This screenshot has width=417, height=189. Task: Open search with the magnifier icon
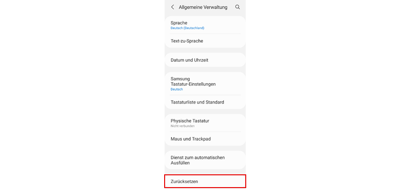[x=238, y=7]
